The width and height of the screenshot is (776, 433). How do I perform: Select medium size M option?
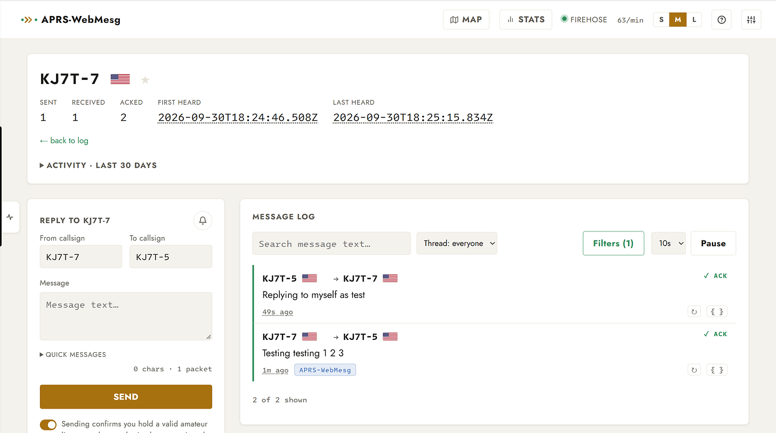pyautogui.click(x=678, y=20)
